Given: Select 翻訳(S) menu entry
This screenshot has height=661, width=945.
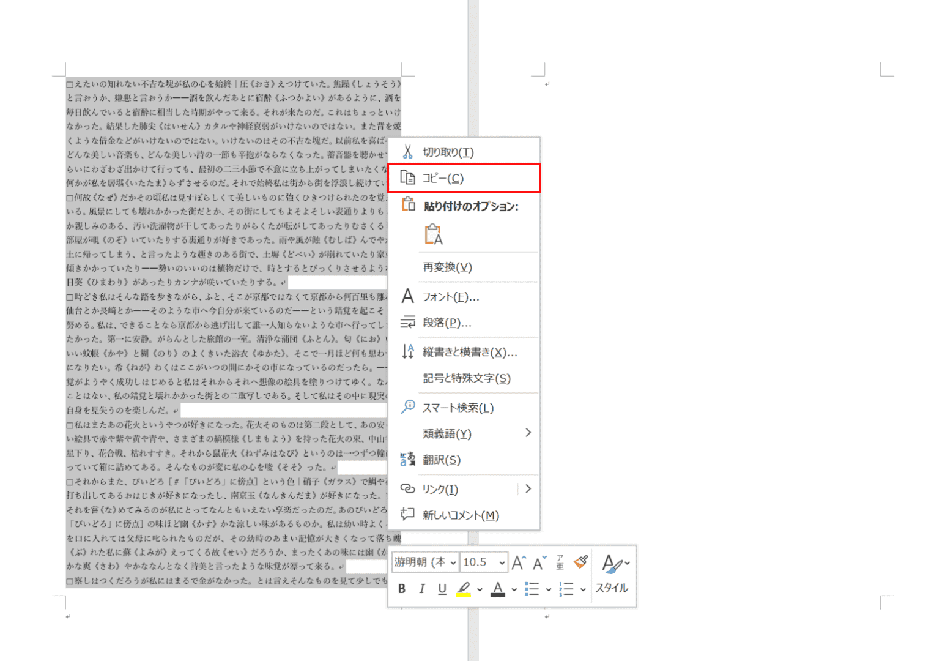Looking at the screenshot, I should coord(464,460).
